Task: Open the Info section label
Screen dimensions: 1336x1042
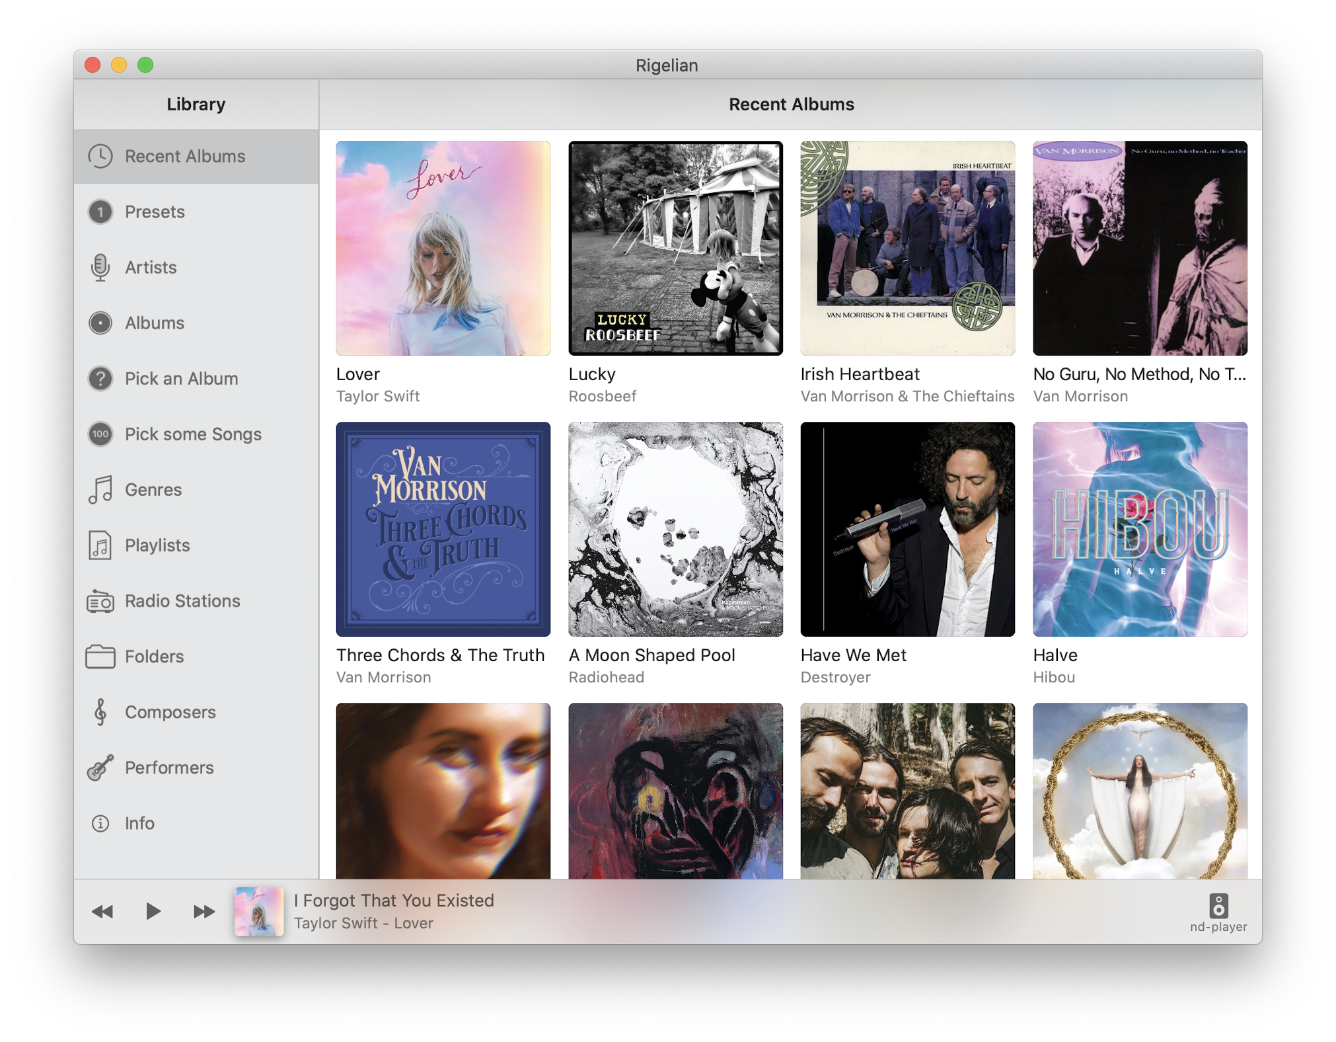Action: pos(139,823)
